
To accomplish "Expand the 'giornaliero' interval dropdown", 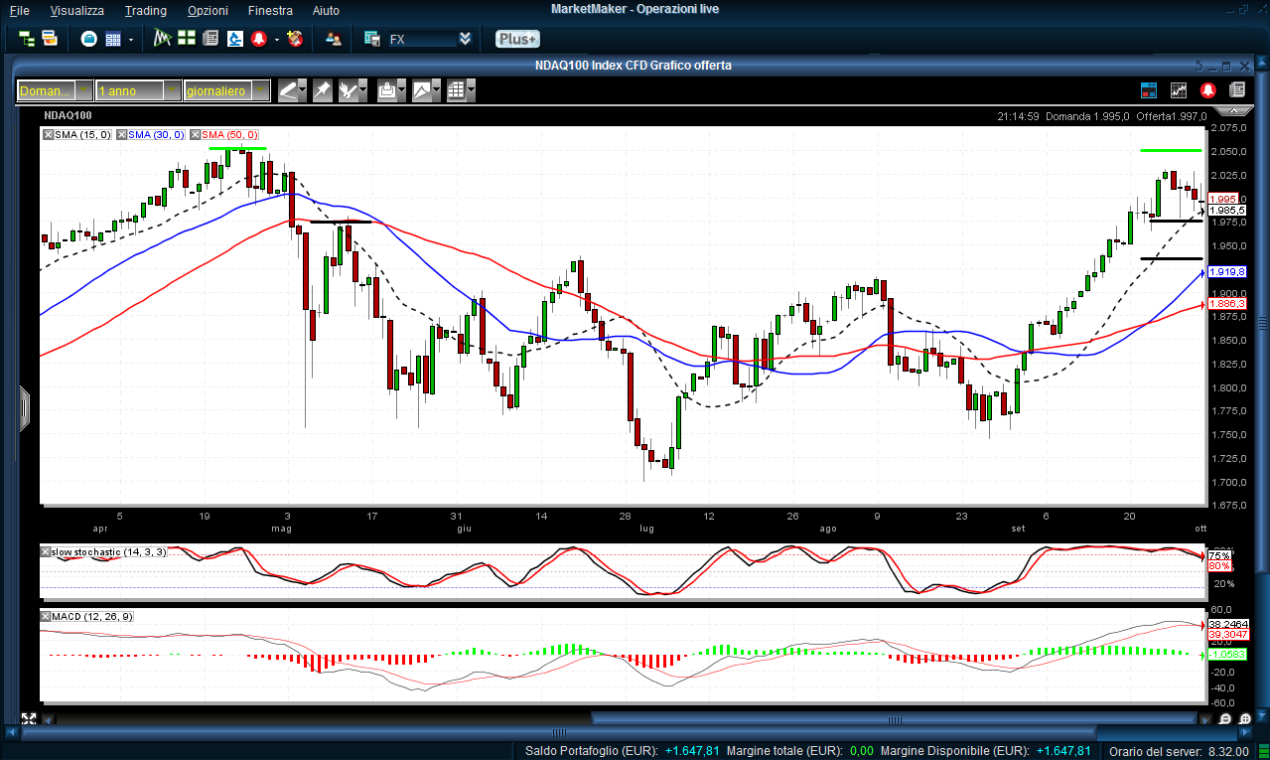I will point(260,90).
